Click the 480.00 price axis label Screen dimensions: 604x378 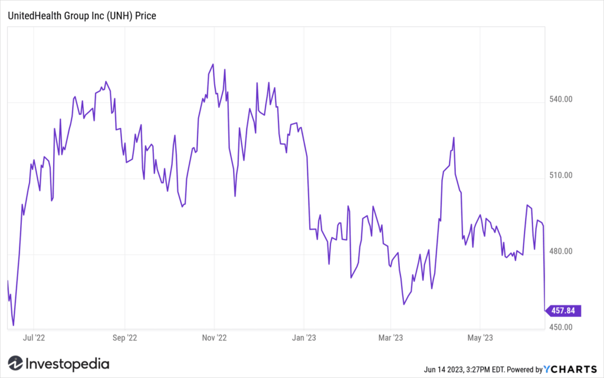[x=561, y=251]
